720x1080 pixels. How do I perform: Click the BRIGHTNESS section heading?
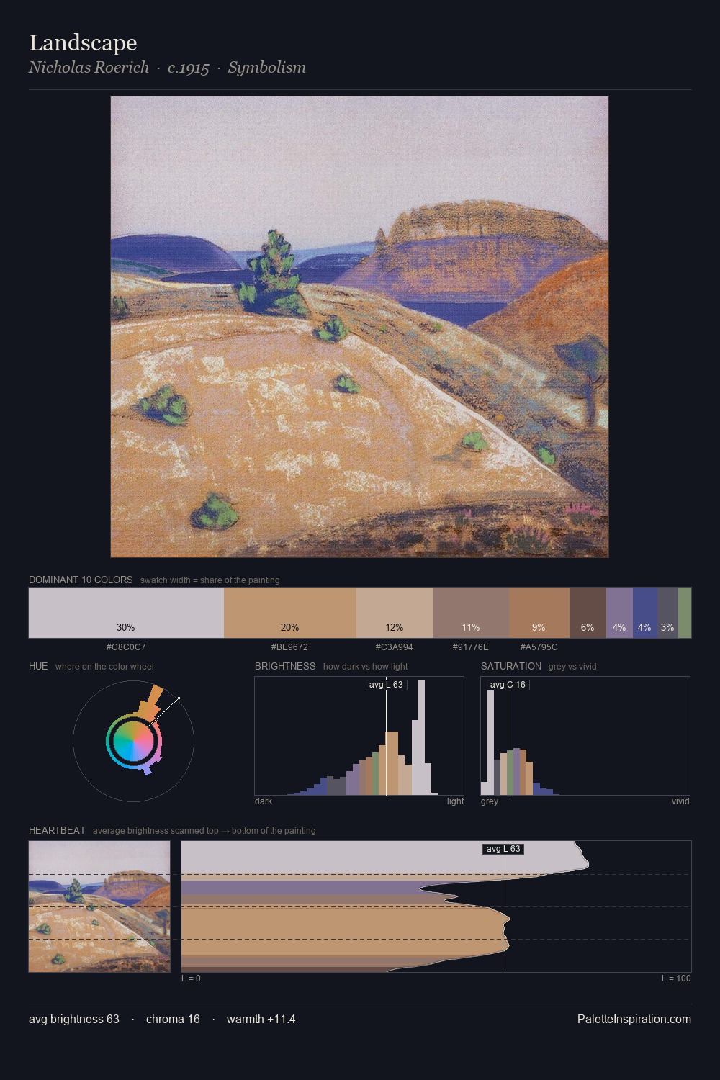tap(285, 666)
